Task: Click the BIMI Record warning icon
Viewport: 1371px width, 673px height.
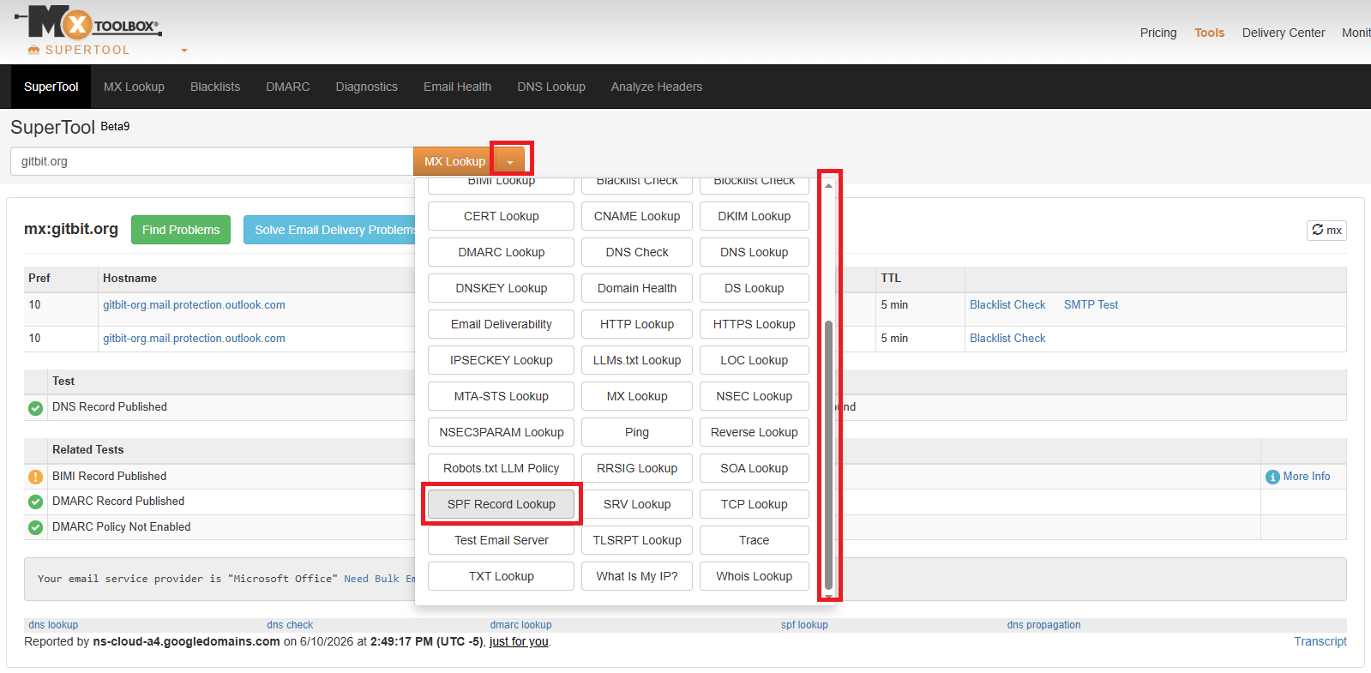Action: 35,477
